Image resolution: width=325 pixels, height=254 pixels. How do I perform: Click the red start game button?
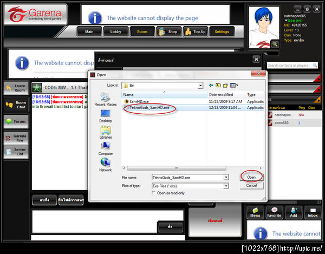click(215, 221)
